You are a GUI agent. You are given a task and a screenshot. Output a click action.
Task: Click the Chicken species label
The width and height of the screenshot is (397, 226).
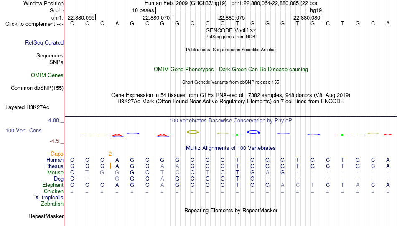[53, 191]
